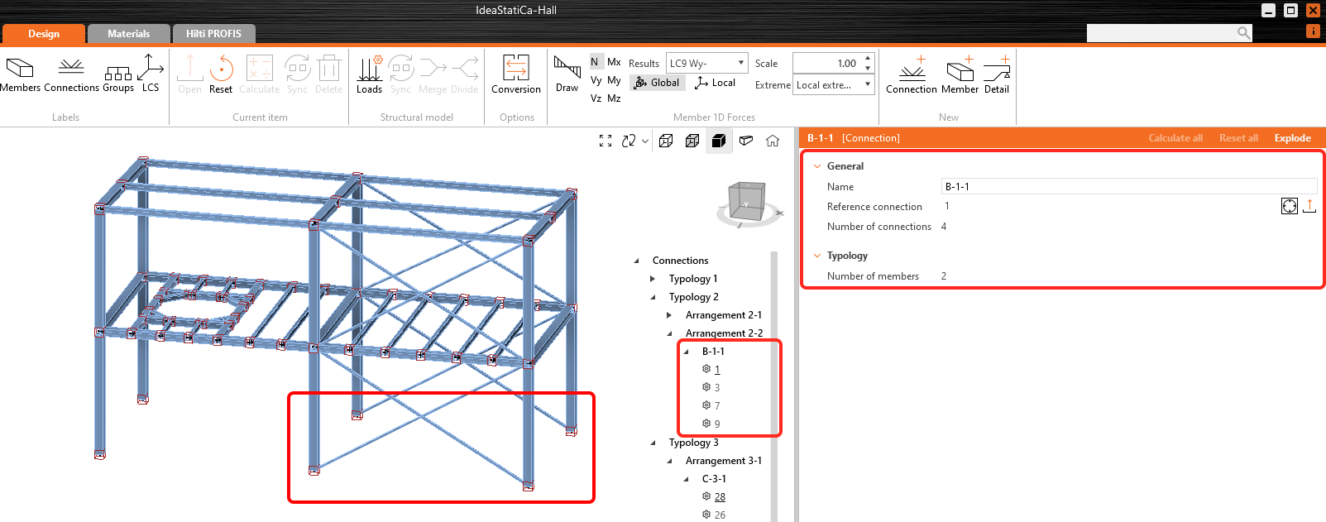Expand Typology 1 in the tree

tap(653, 279)
